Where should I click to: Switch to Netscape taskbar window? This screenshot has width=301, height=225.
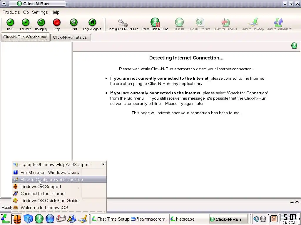point(189,219)
